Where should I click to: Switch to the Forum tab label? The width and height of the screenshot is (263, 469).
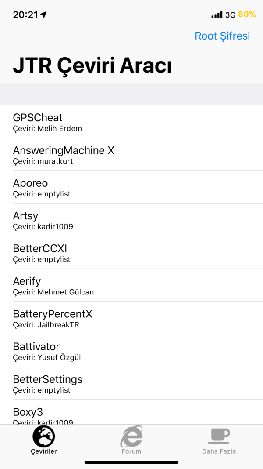[x=131, y=451]
